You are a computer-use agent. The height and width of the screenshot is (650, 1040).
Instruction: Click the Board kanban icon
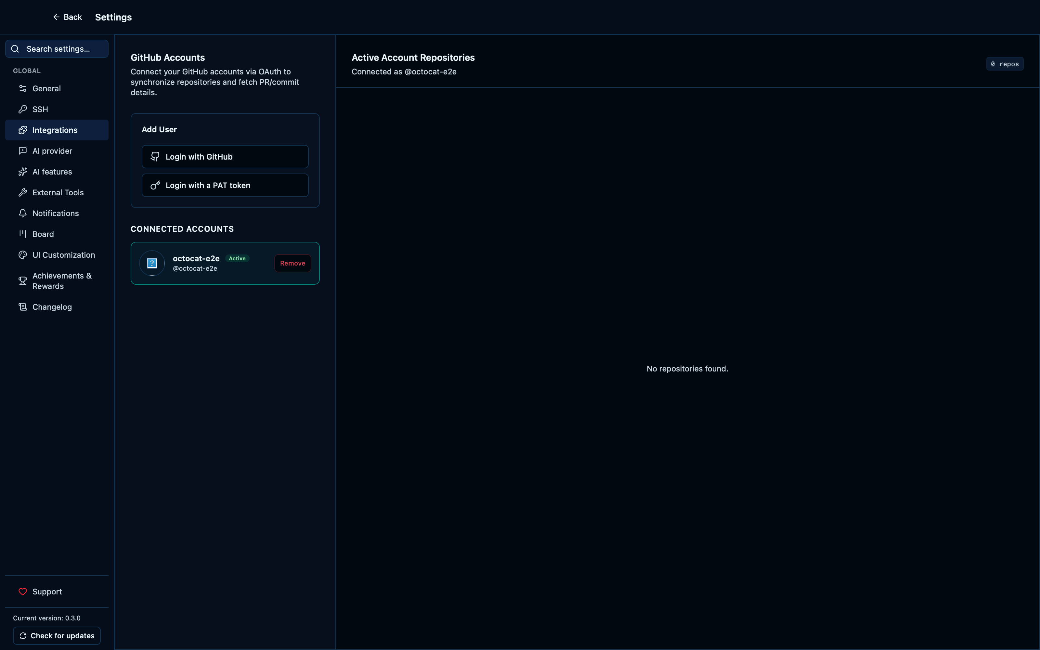click(x=23, y=234)
